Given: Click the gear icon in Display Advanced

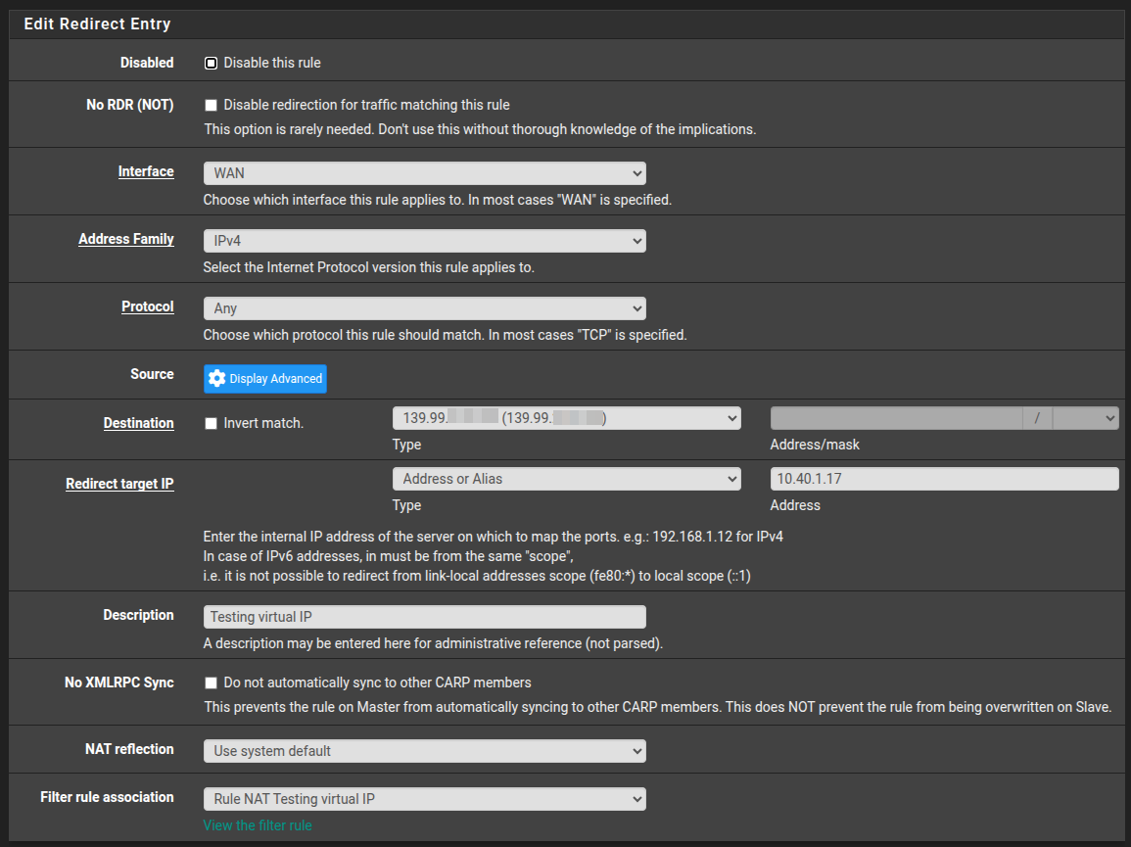Looking at the screenshot, I should pos(217,378).
